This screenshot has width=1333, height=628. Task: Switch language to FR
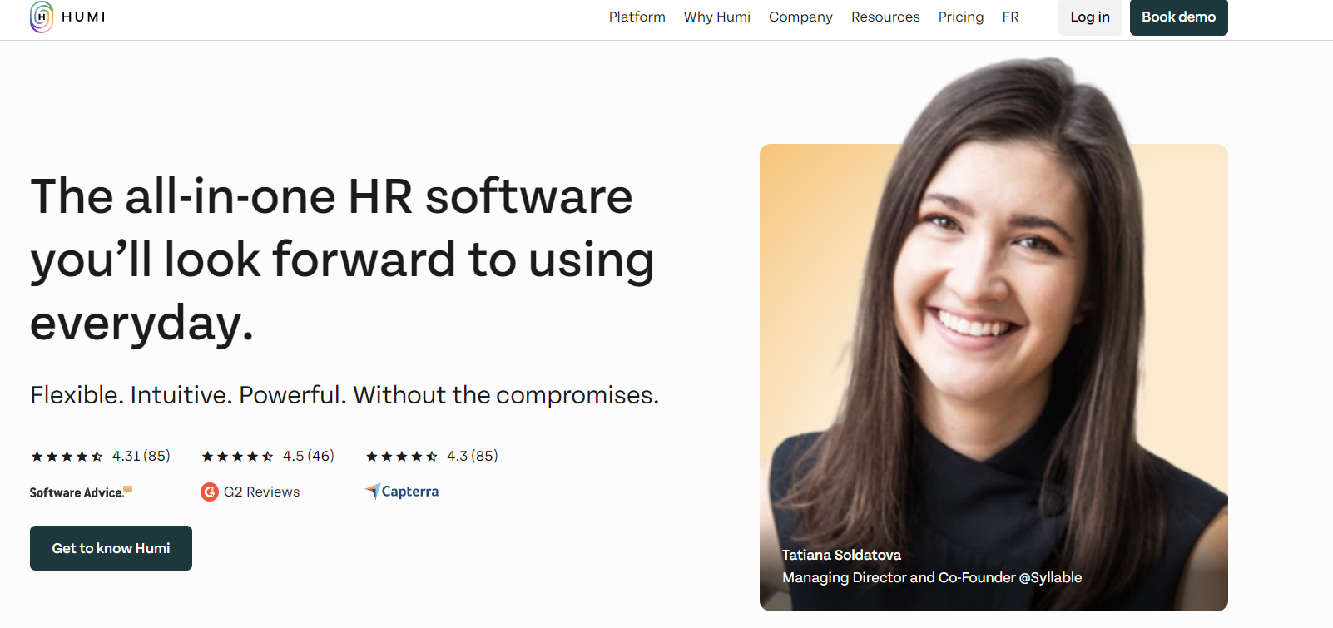point(1010,17)
